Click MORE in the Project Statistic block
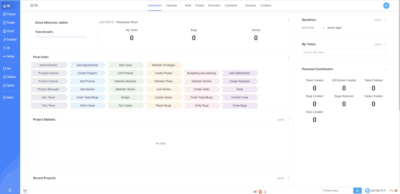This screenshot has width=400, height=194. coord(281,120)
